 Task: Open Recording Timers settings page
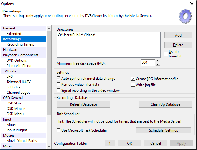[20, 44]
